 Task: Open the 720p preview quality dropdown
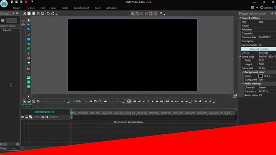click(x=83, y=101)
